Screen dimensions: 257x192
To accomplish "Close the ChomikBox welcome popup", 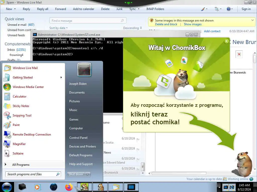I will (227, 41).
